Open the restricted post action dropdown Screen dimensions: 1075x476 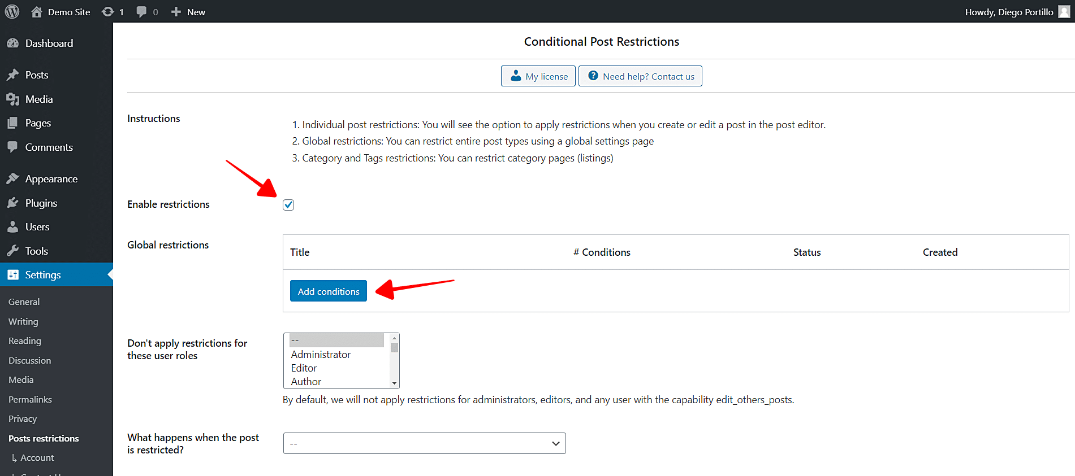tap(424, 443)
